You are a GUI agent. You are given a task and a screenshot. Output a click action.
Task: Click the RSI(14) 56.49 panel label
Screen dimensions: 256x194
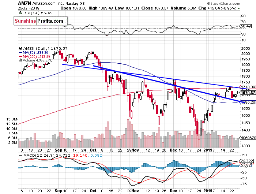[38, 13]
